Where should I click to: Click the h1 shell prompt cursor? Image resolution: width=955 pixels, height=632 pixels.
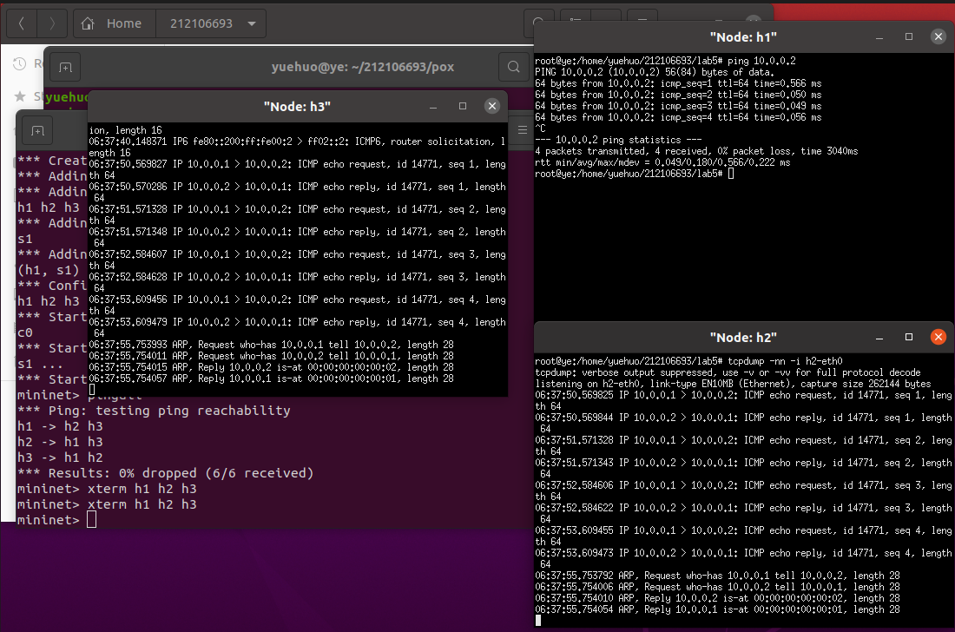pos(731,174)
